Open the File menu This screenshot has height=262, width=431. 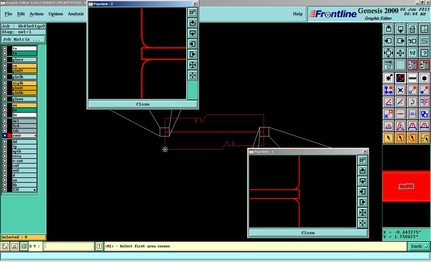pyautogui.click(x=8, y=14)
